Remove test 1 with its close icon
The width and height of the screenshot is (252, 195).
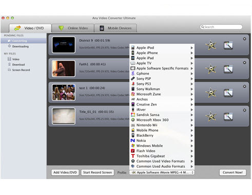(244, 86)
